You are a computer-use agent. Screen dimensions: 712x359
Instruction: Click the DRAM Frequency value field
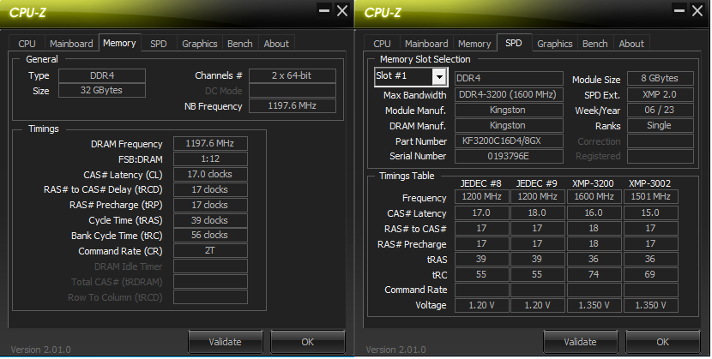click(210, 144)
